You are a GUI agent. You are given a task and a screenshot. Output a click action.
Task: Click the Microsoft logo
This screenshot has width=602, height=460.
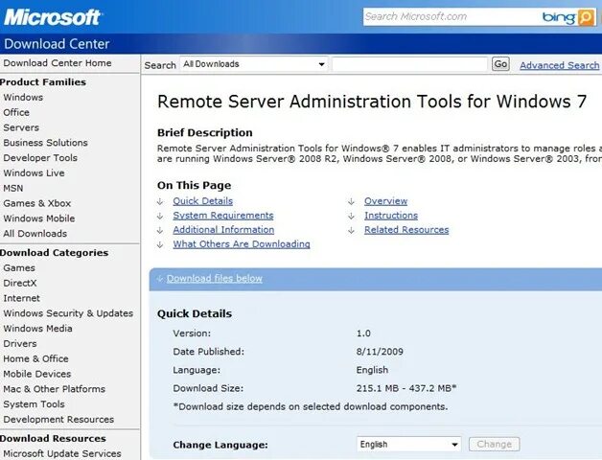tap(52, 17)
